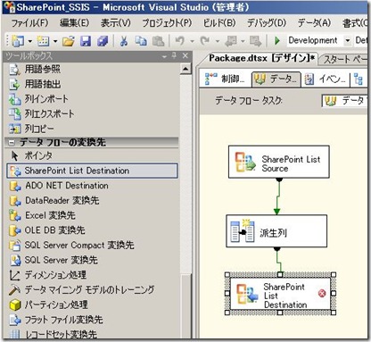Screen dimensions: 371x342
Task: Click the Open File folder icon
Action: tap(69, 42)
